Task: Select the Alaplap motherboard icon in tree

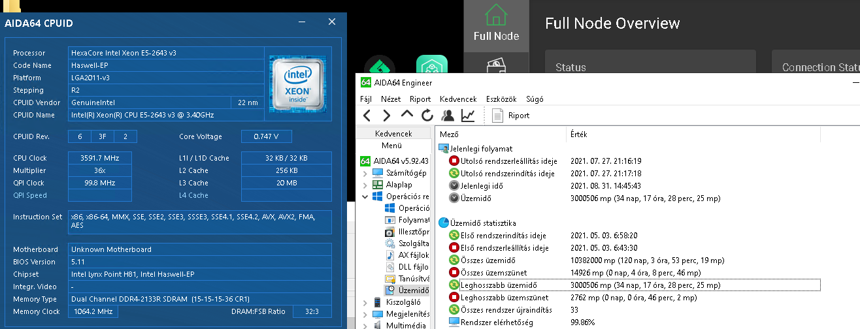Action: pyautogui.click(x=378, y=185)
